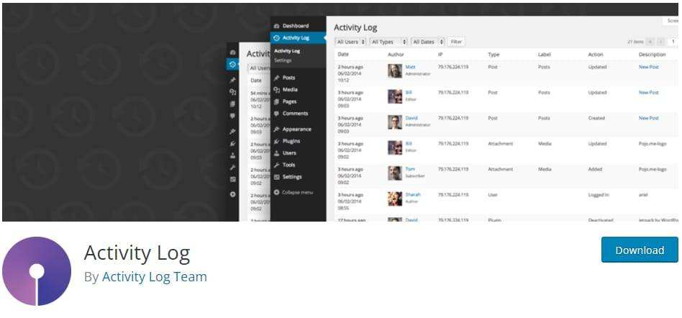Click the purple Activity Log plugin logo

click(37, 271)
